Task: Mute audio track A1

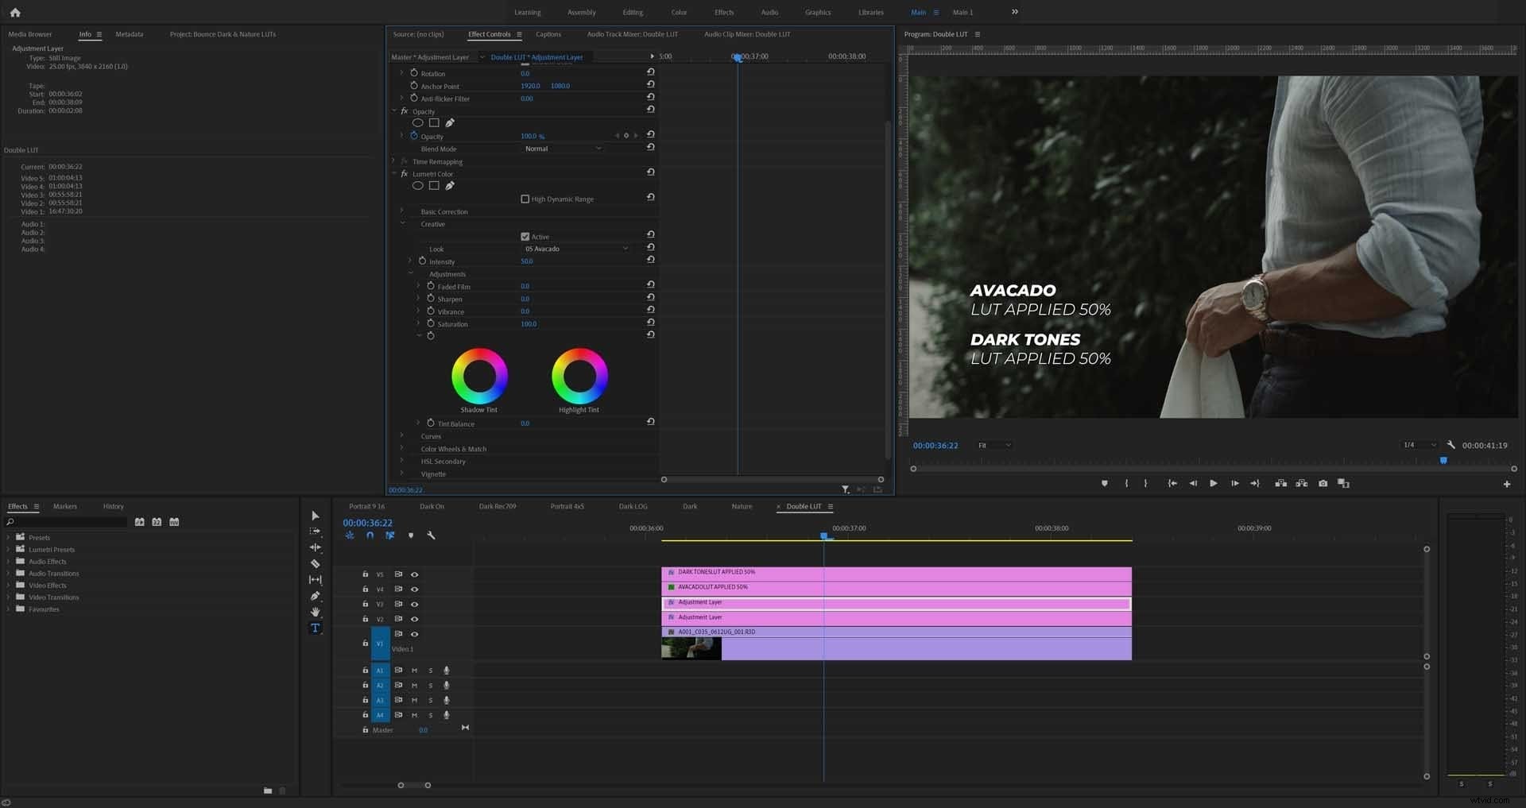Action: tap(414, 671)
